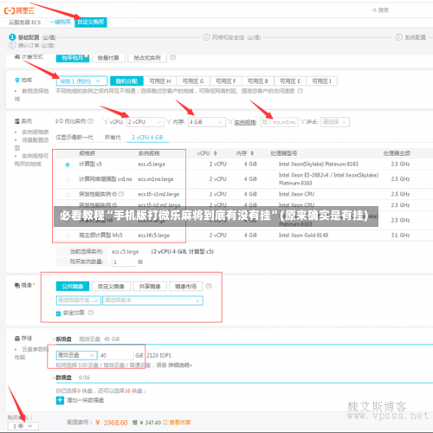Open the operating system dropdown

(x=79, y=301)
